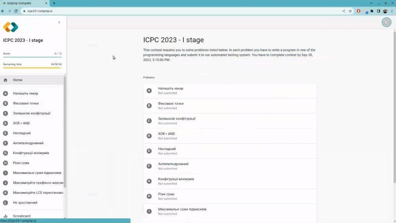Open problem A Напишіть чекер in main list
This screenshot has height=223, width=396.
click(230, 91)
